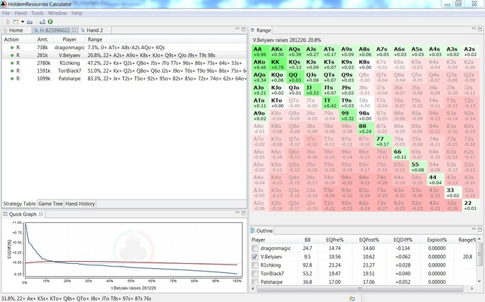Close the H-825996022 tab
The width and height of the screenshot is (485, 302).
click(74, 30)
